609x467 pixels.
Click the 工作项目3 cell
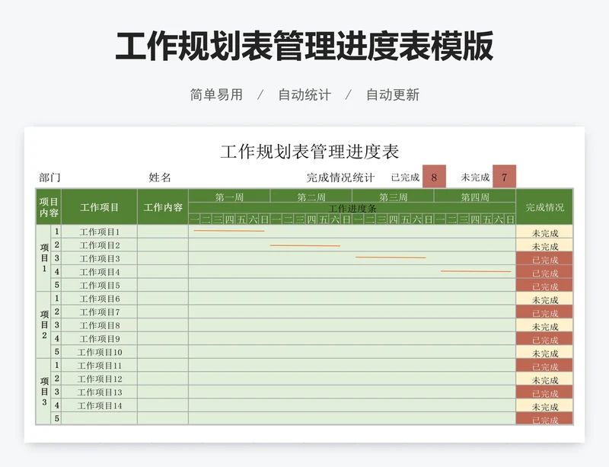coord(100,258)
